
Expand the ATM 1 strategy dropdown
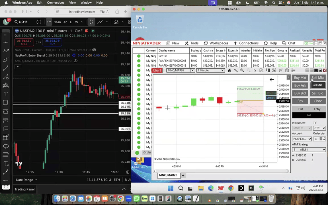309,150
